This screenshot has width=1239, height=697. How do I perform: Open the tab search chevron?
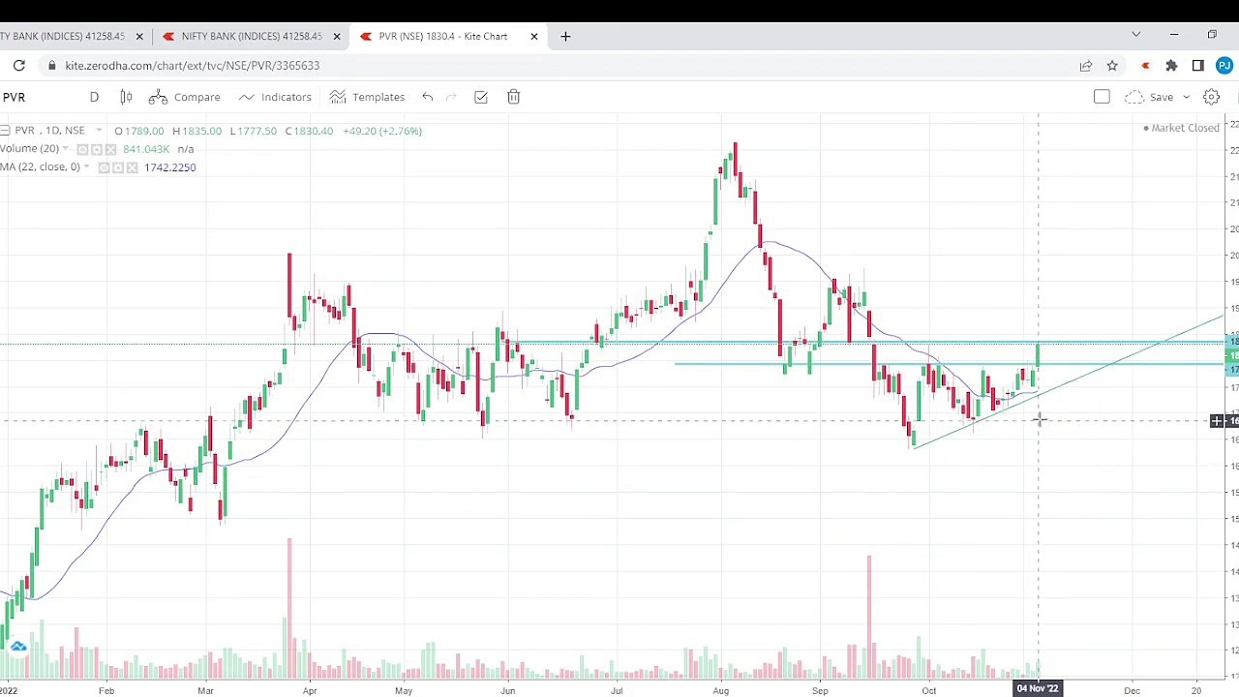coord(1136,36)
